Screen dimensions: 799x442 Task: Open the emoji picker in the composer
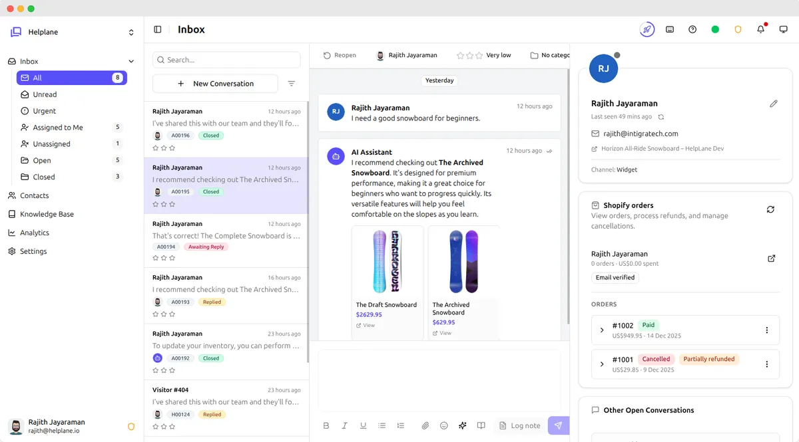[444, 425]
